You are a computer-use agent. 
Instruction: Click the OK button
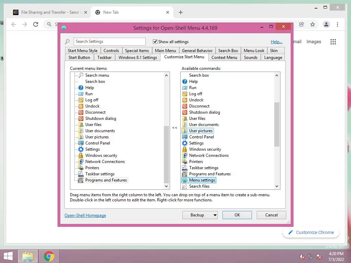237,215
